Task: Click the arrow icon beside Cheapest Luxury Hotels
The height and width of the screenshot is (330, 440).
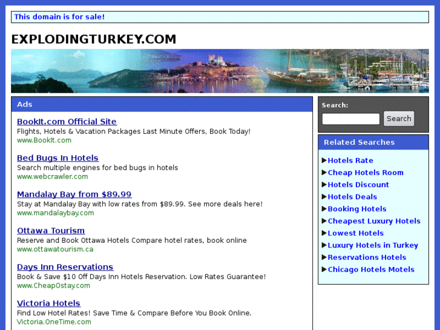Action: tap(324, 221)
